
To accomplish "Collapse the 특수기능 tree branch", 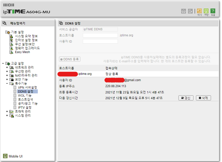I will [x=7, y=83].
